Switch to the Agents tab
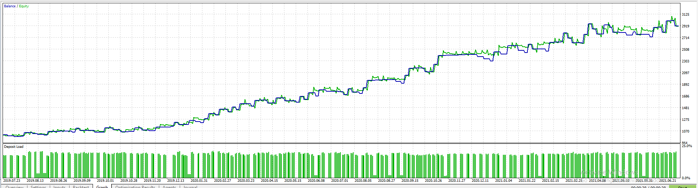The image size is (698, 188). [169, 187]
